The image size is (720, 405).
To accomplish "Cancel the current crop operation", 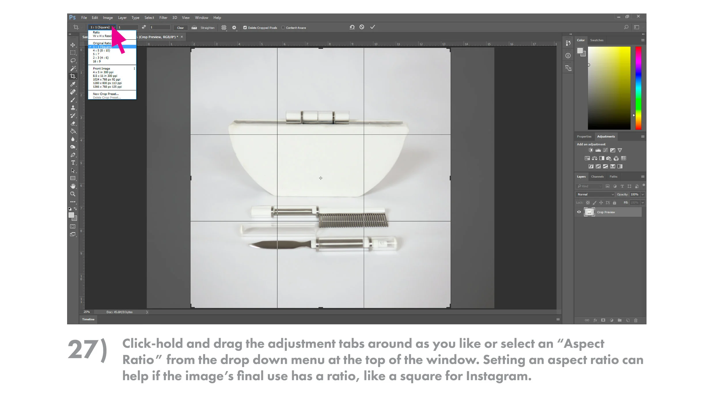I will (x=362, y=27).
